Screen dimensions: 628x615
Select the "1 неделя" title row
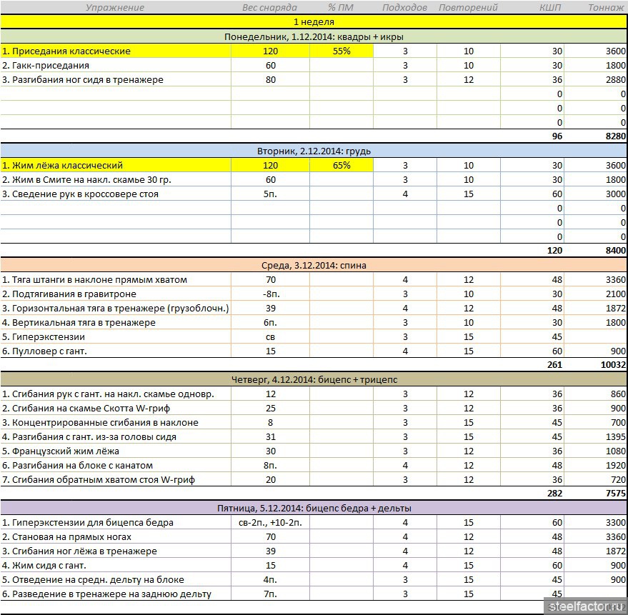(x=314, y=22)
